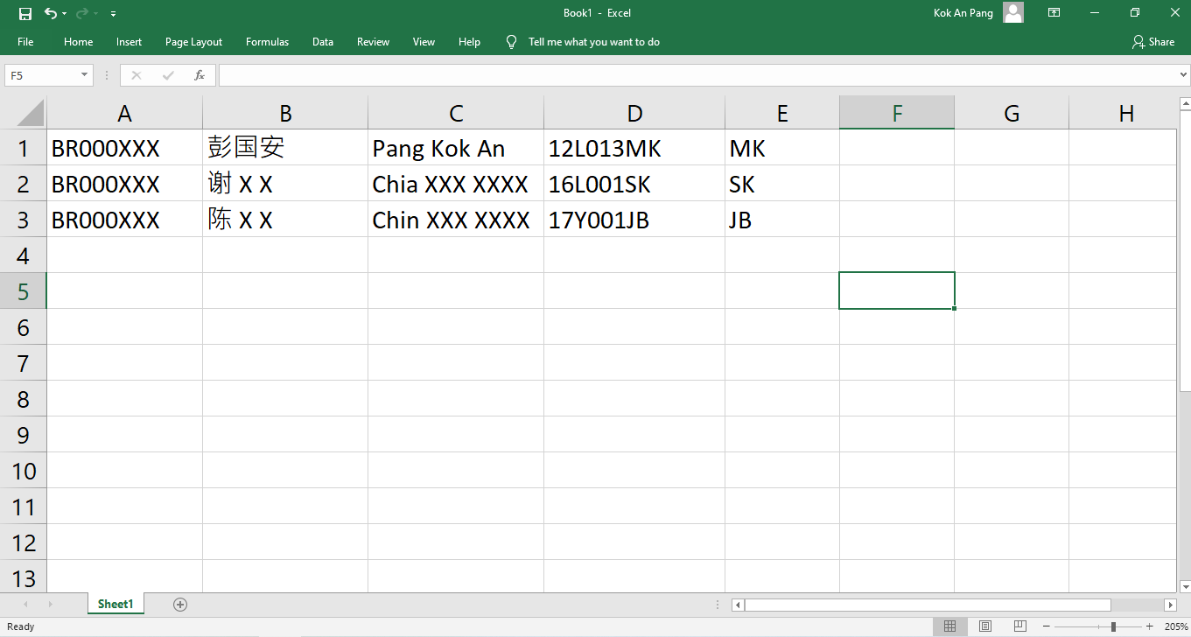Open the Insert Function (fx) dialog

point(199,74)
